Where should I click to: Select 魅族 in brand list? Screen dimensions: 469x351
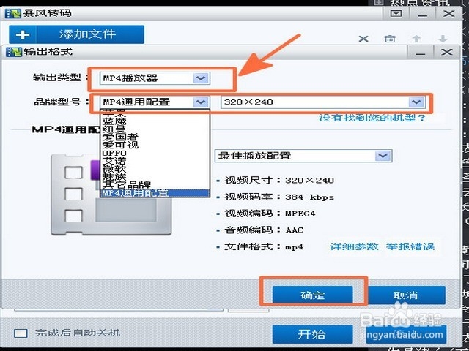(155, 177)
